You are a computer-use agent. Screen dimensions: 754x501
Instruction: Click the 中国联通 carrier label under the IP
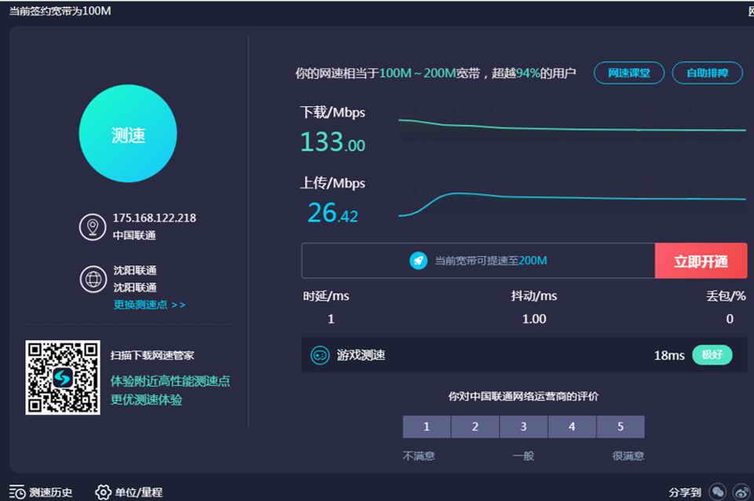click(134, 235)
